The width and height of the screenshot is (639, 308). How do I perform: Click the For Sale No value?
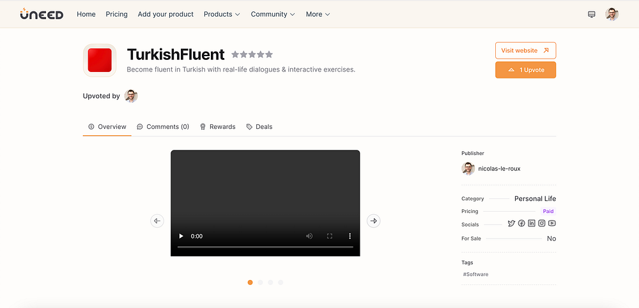551,238
